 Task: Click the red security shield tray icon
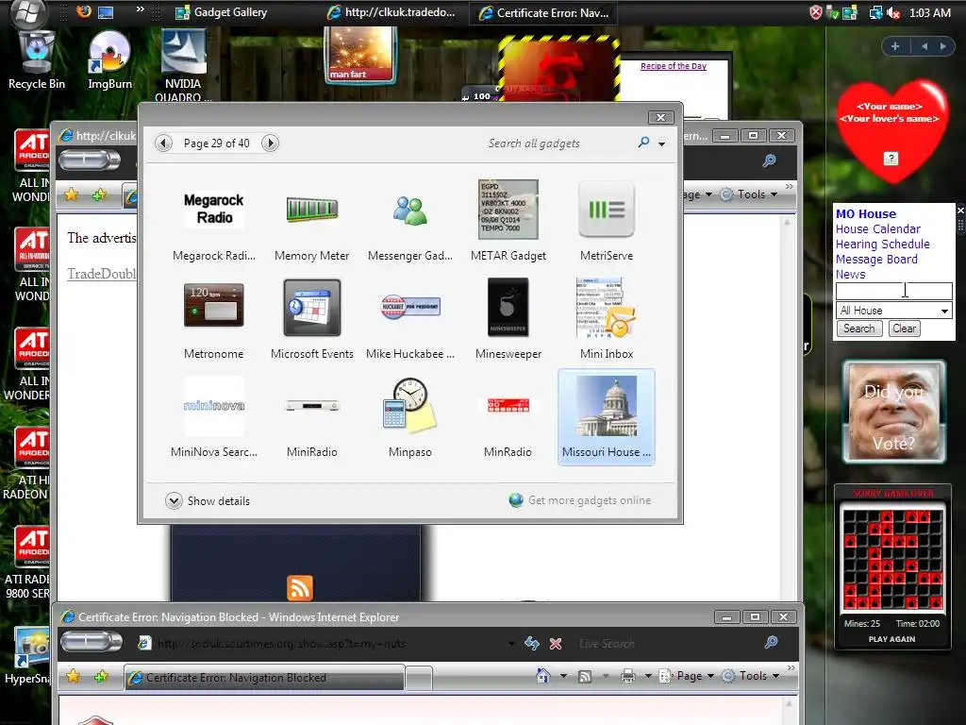pos(816,12)
